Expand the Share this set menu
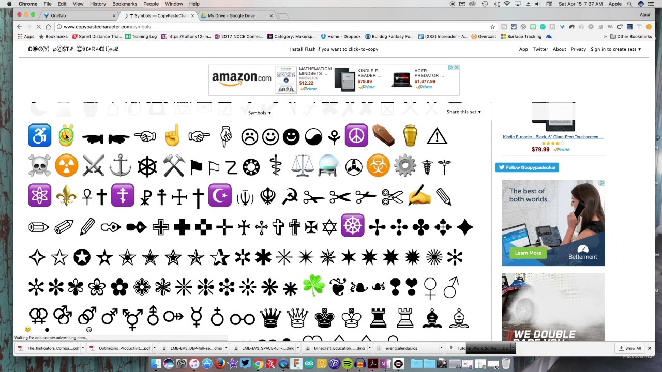Viewport: 662px width, 372px height. point(463,112)
